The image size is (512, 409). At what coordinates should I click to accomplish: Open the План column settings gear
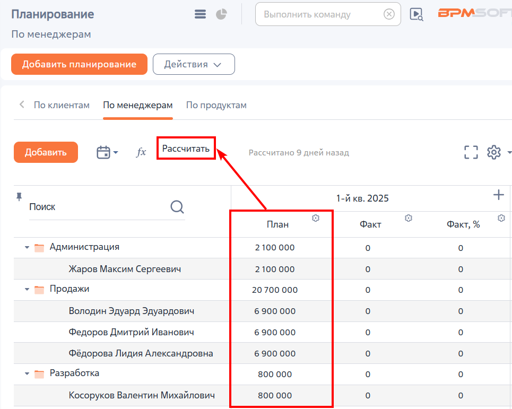point(316,218)
